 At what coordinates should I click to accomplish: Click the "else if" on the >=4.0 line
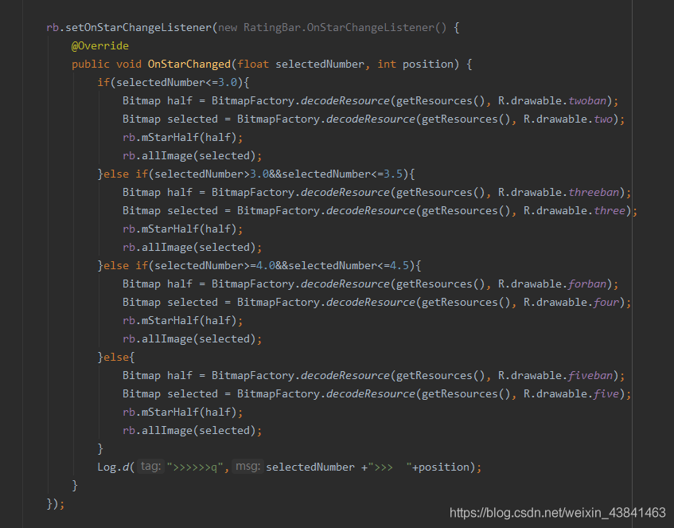(x=126, y=265)
